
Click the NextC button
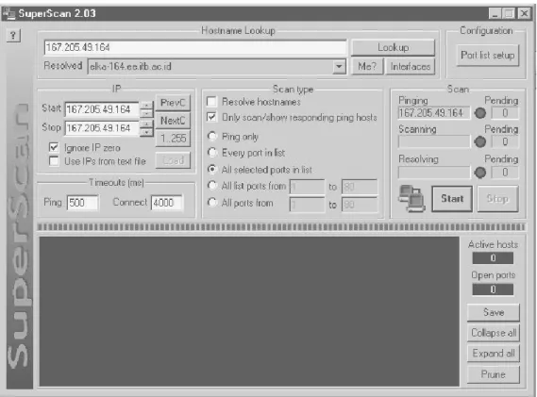(173, 121)
